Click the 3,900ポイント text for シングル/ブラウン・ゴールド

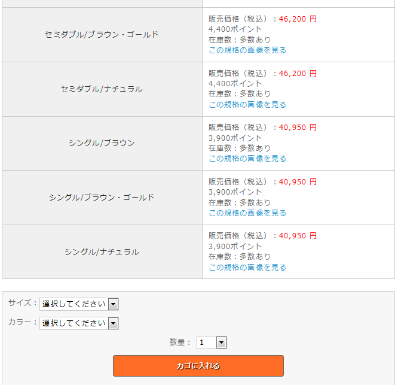[235, 192]
